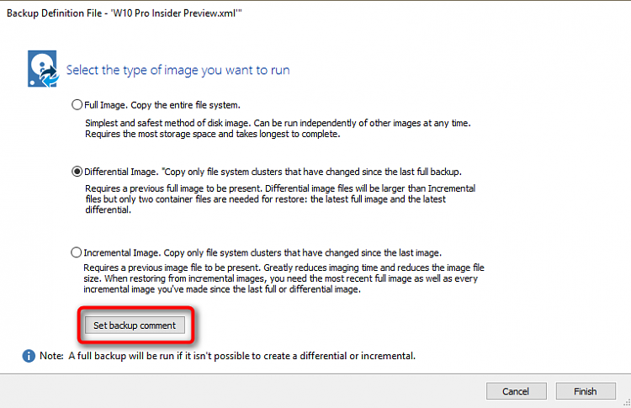
Task: Cancel the backup definition dialog
Action: pyautogui.click(x=516, y=391)
